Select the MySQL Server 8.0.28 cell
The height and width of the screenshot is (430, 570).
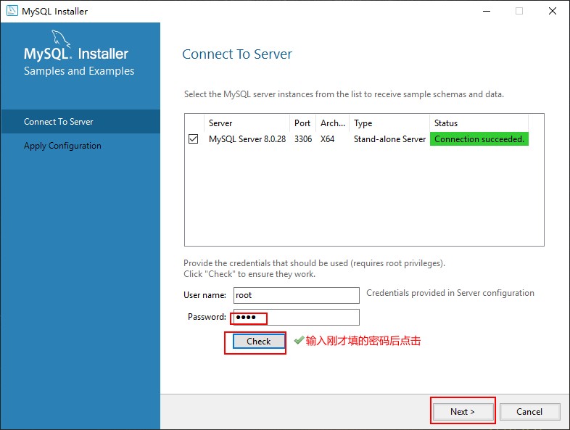[247, 139]
